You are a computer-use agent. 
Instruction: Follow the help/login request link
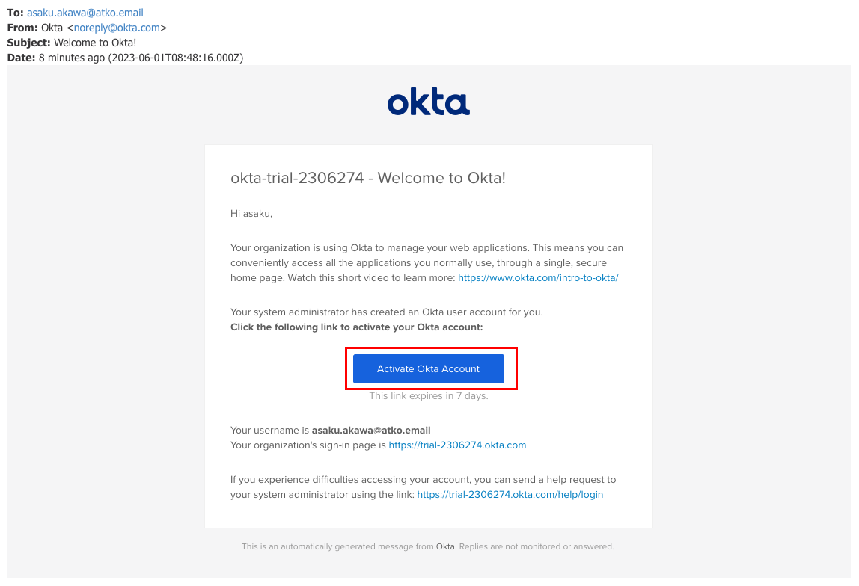(510, 494)
